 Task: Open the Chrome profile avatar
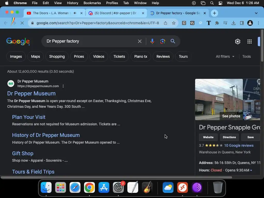pyautogui.click(x=250, y=23)
